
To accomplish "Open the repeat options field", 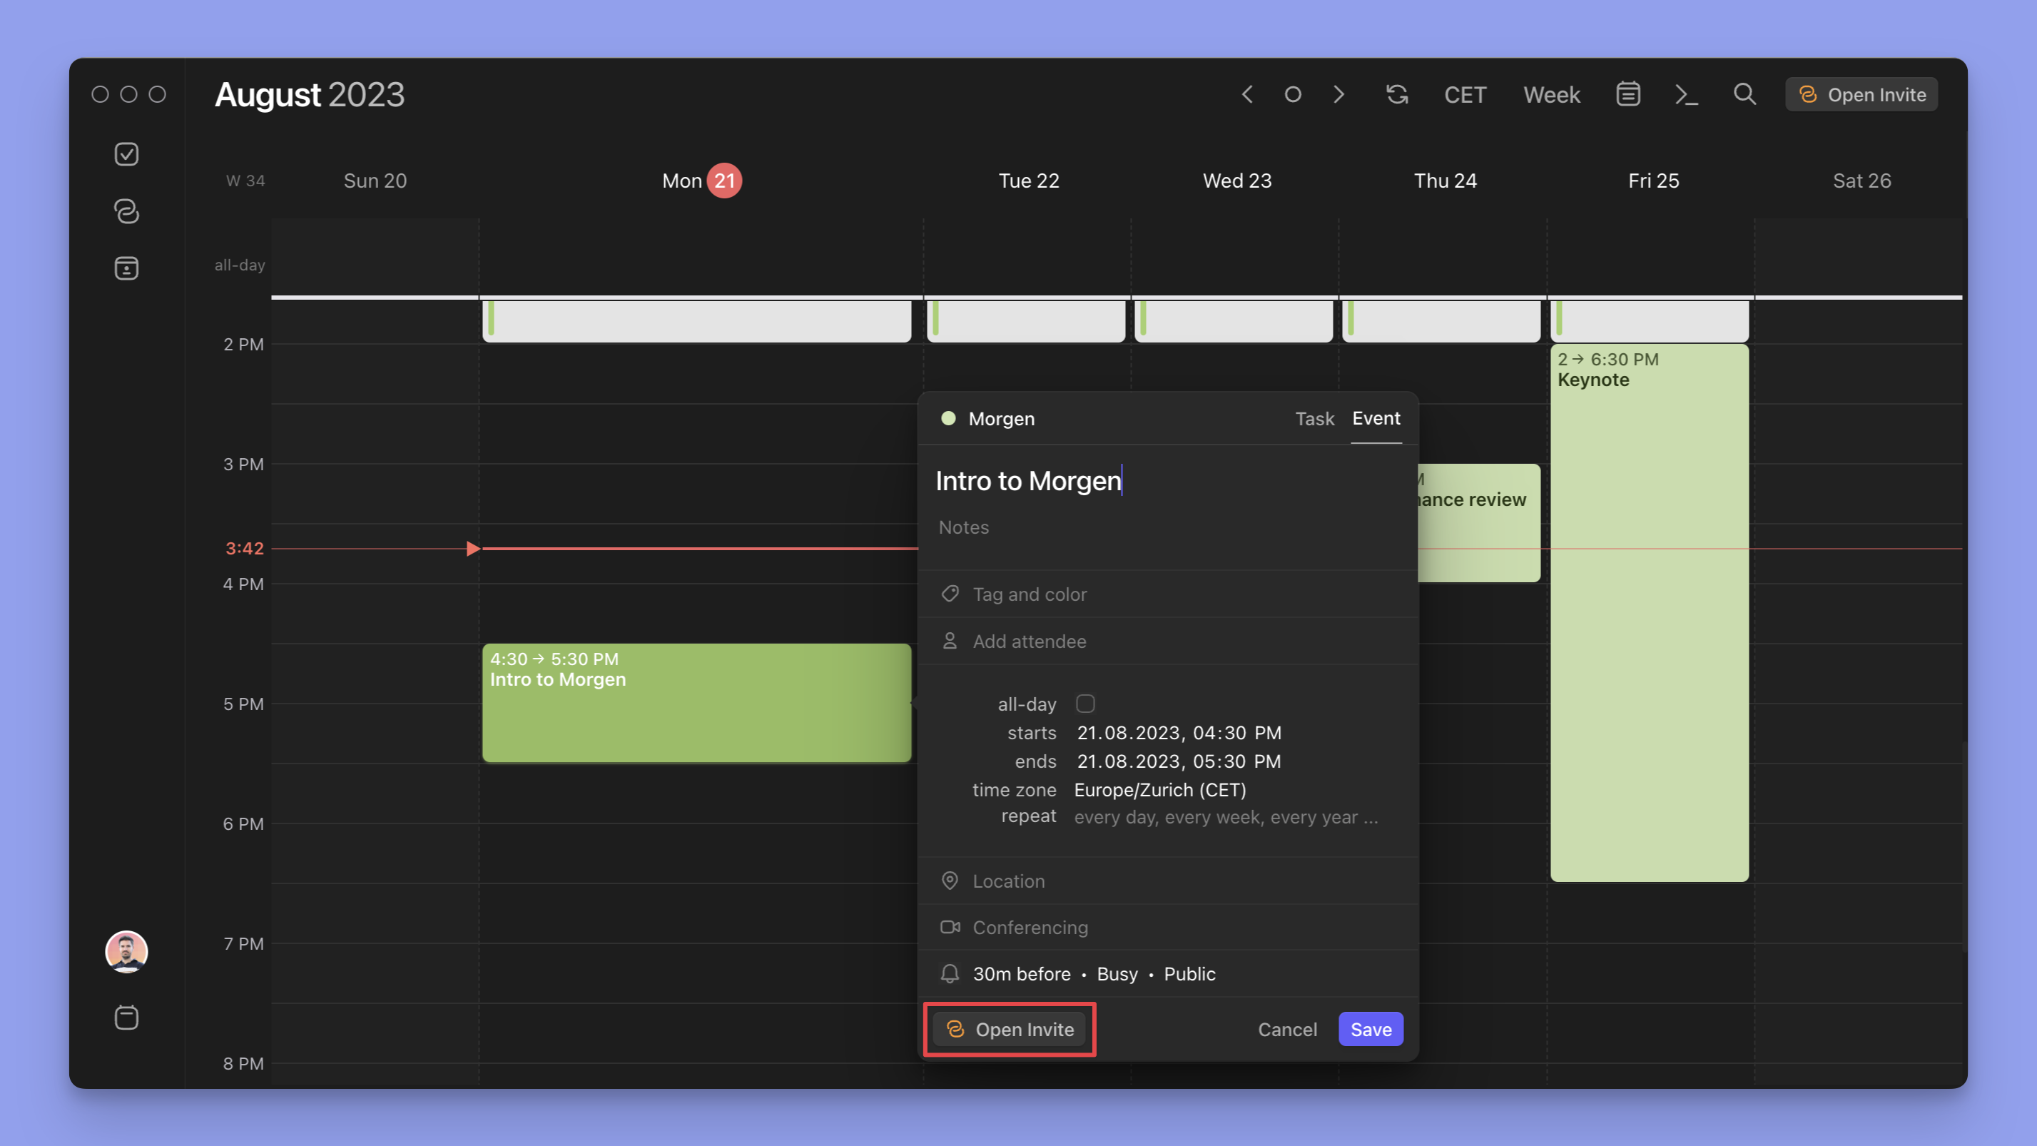I will click(1226, 817).
